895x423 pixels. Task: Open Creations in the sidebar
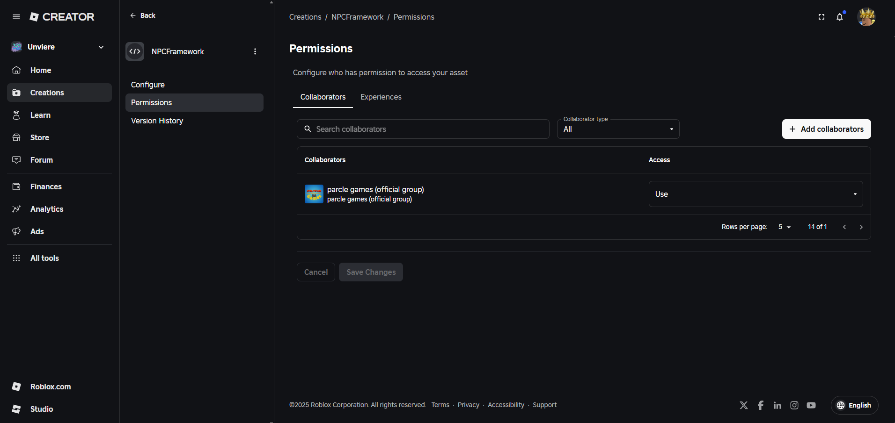pos(59,93)
